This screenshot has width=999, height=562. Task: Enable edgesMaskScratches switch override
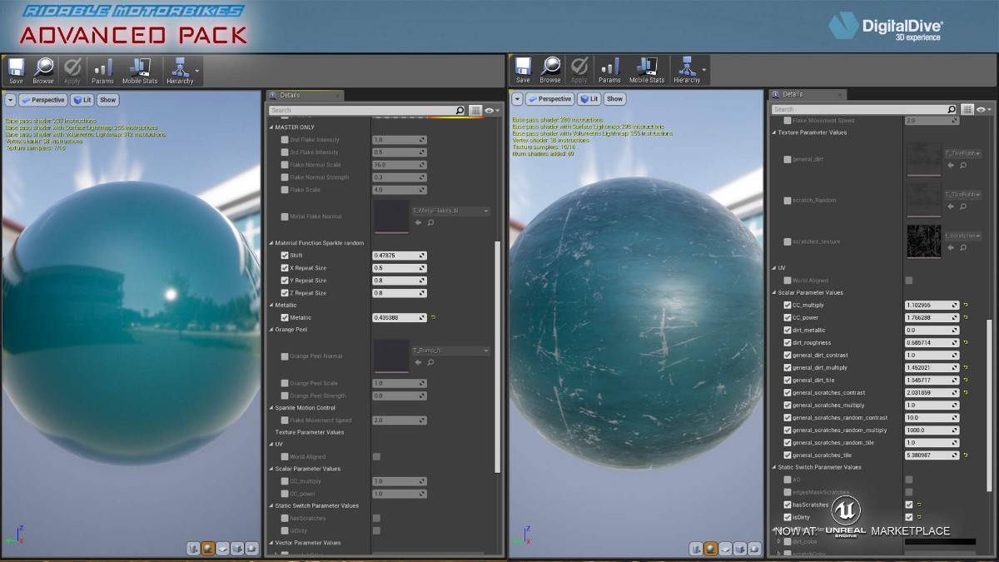[788, 492]
